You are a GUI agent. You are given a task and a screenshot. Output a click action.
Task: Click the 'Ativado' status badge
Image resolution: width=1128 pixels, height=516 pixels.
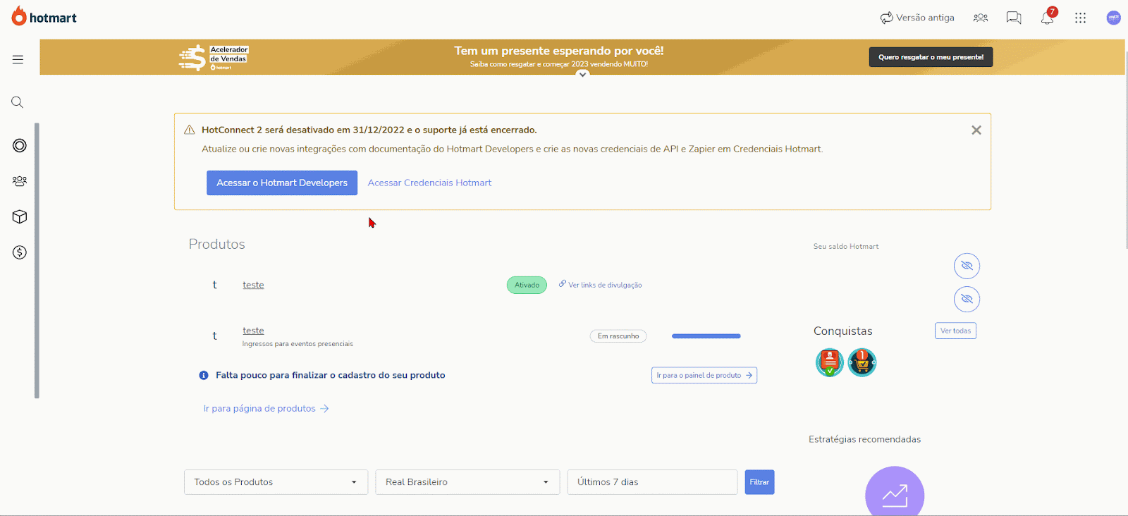click(x=527, y=285)
